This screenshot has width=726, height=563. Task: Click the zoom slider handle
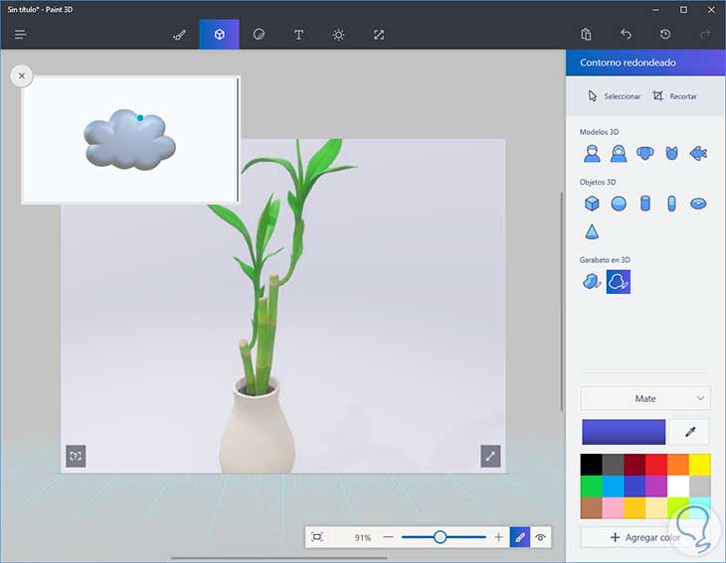point(440,537)
